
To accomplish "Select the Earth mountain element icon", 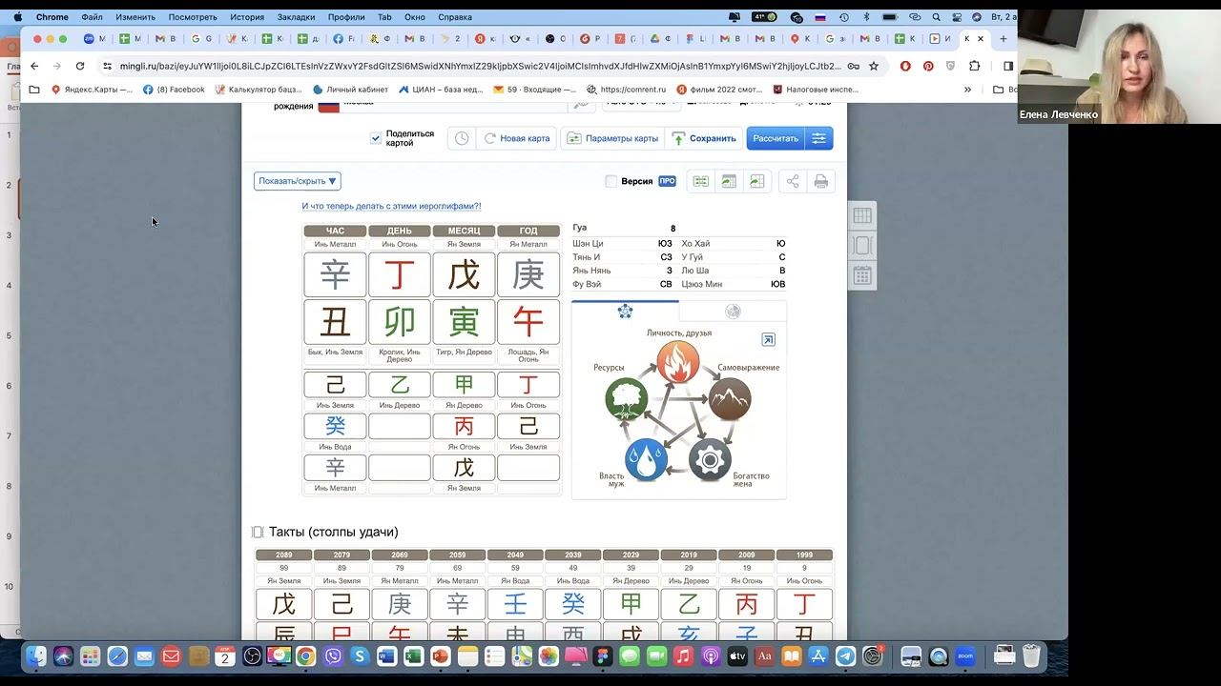I will click(730, 399).
